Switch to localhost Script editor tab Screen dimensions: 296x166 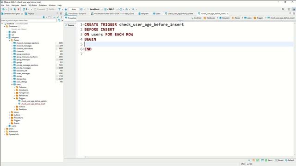click(76, 13)
